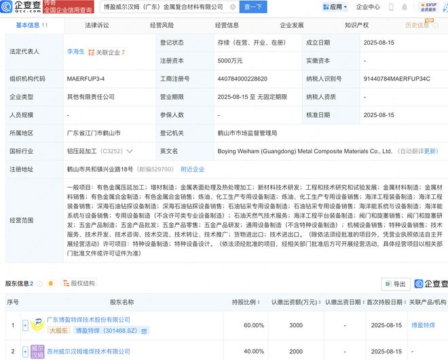Open the 企查查 logo homepage
The width and height of the screenshot is (448, 361).
[x=20, y=7]
